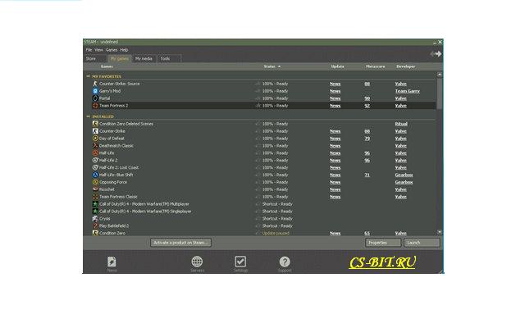The height and width of the screenshot is (328, 525).
Task: Click Condition Zero Deleted Scenes icon
Action: coord(95,124)
